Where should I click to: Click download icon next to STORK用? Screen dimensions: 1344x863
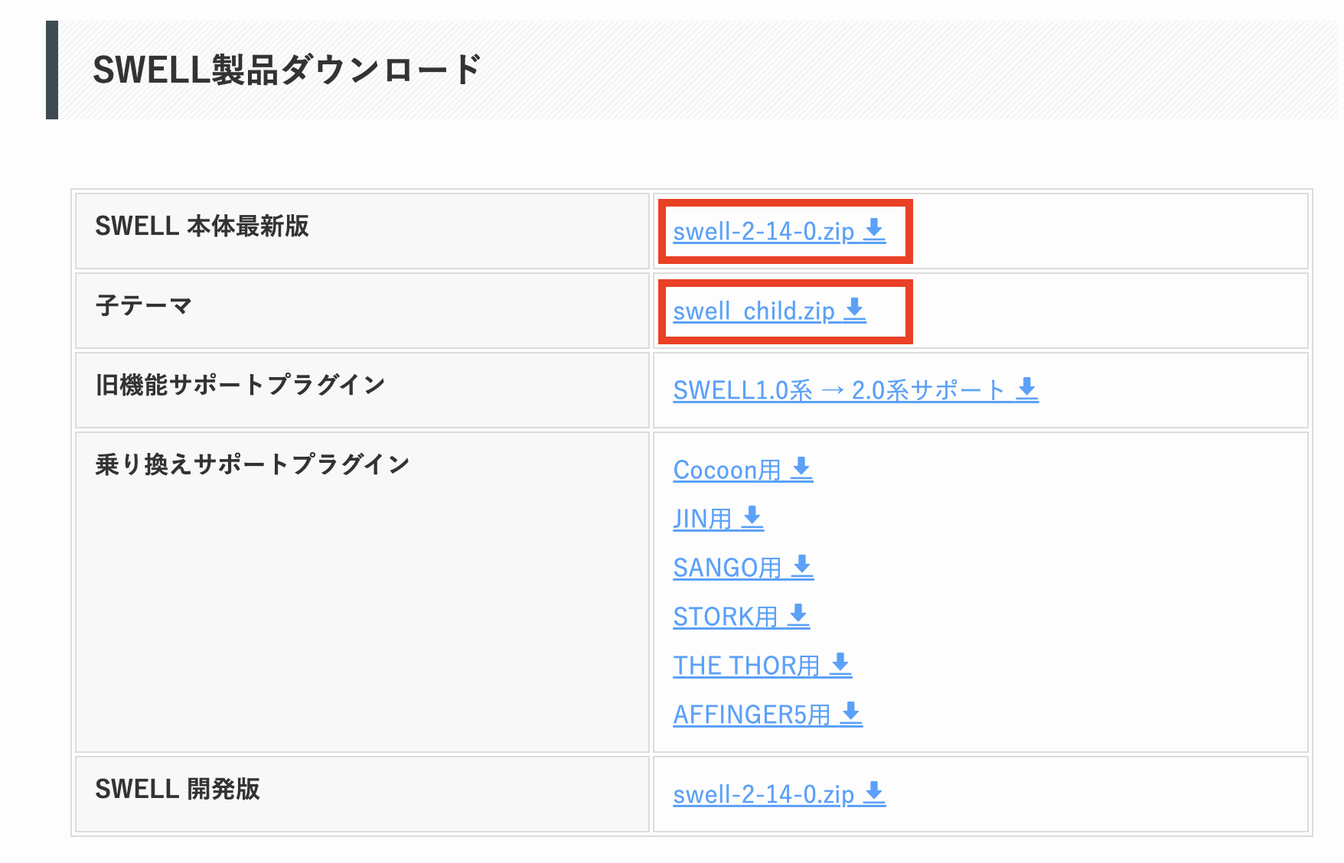click(798, 615)
